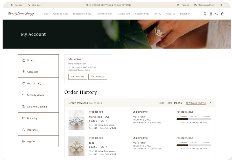Click Marcellina Oval package status progress bar
The height and width of the screenshot is (160, 232).
tap(194, 119)
